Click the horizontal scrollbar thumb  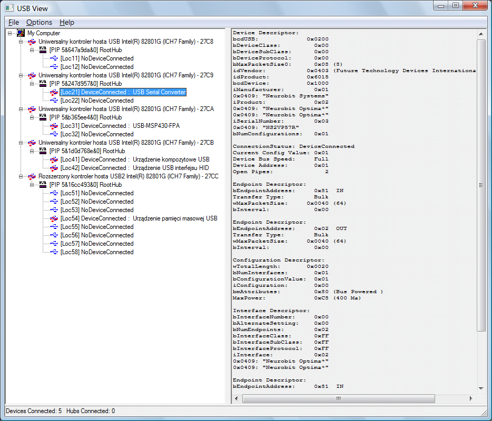339,398
